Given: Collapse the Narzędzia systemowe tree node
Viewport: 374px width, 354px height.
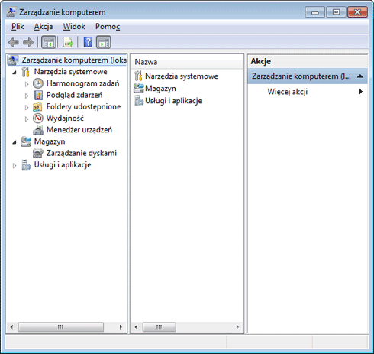Looking at the screenshot, I should coord(15,73).
